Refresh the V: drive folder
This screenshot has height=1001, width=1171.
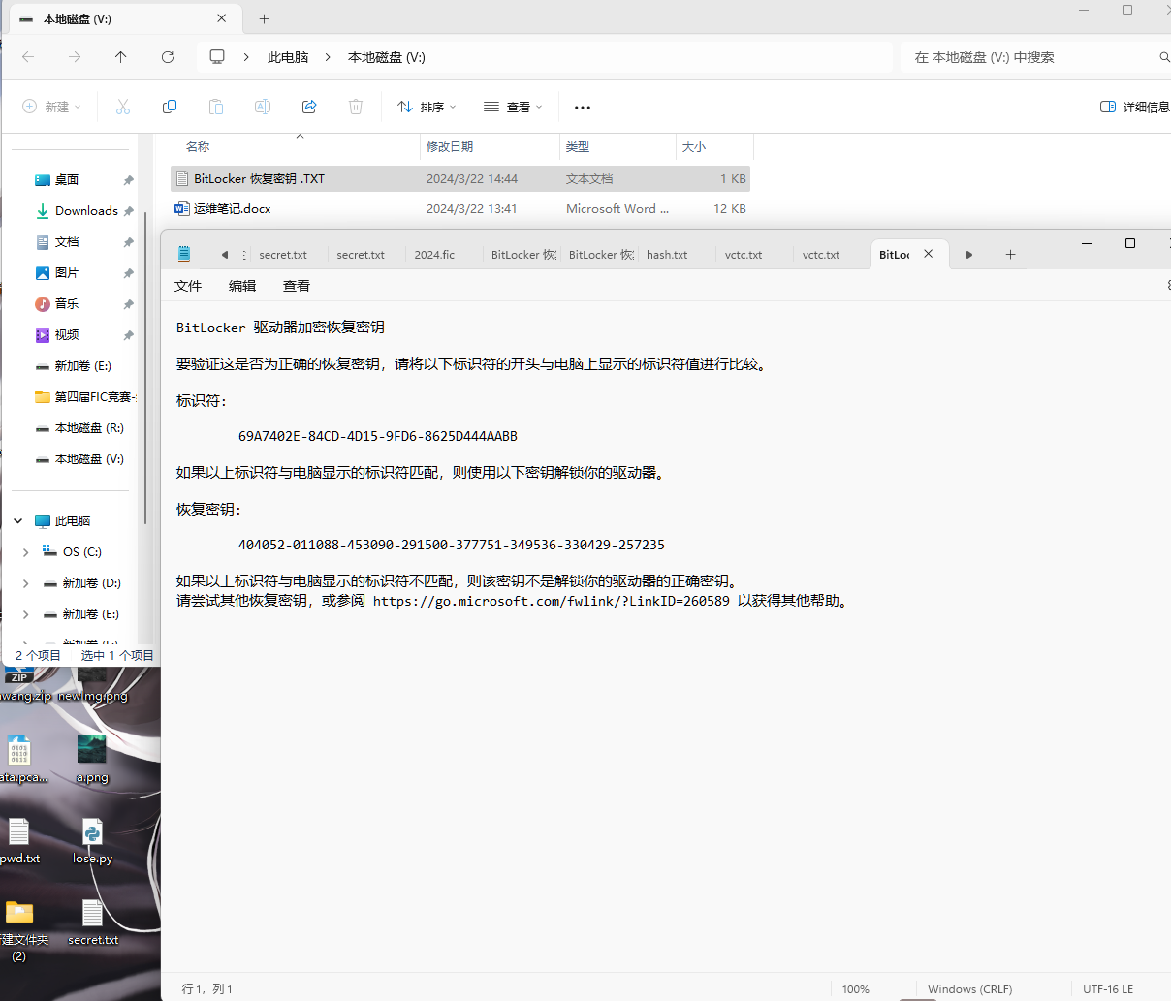click(x=168, y=57)
